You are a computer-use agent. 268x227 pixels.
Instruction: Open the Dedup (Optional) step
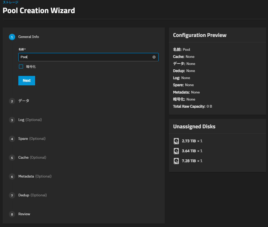(x=32, y=195)
